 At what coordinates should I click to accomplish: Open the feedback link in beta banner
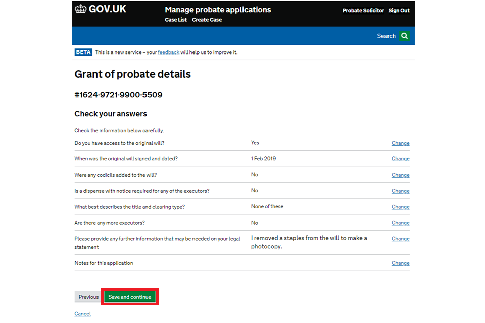tap(168, 52)
